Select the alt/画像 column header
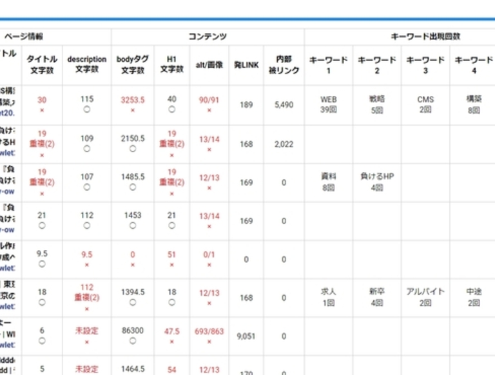This screenshot has width=495, height=375. pyautogui.click(x=209, y=65)
